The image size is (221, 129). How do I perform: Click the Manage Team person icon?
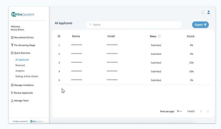pos(12,101)
